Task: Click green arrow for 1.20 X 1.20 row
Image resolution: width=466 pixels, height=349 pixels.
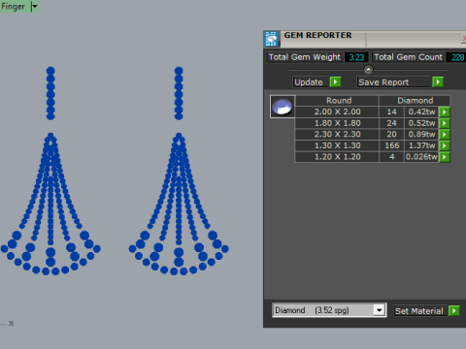Action: point(445,157)
